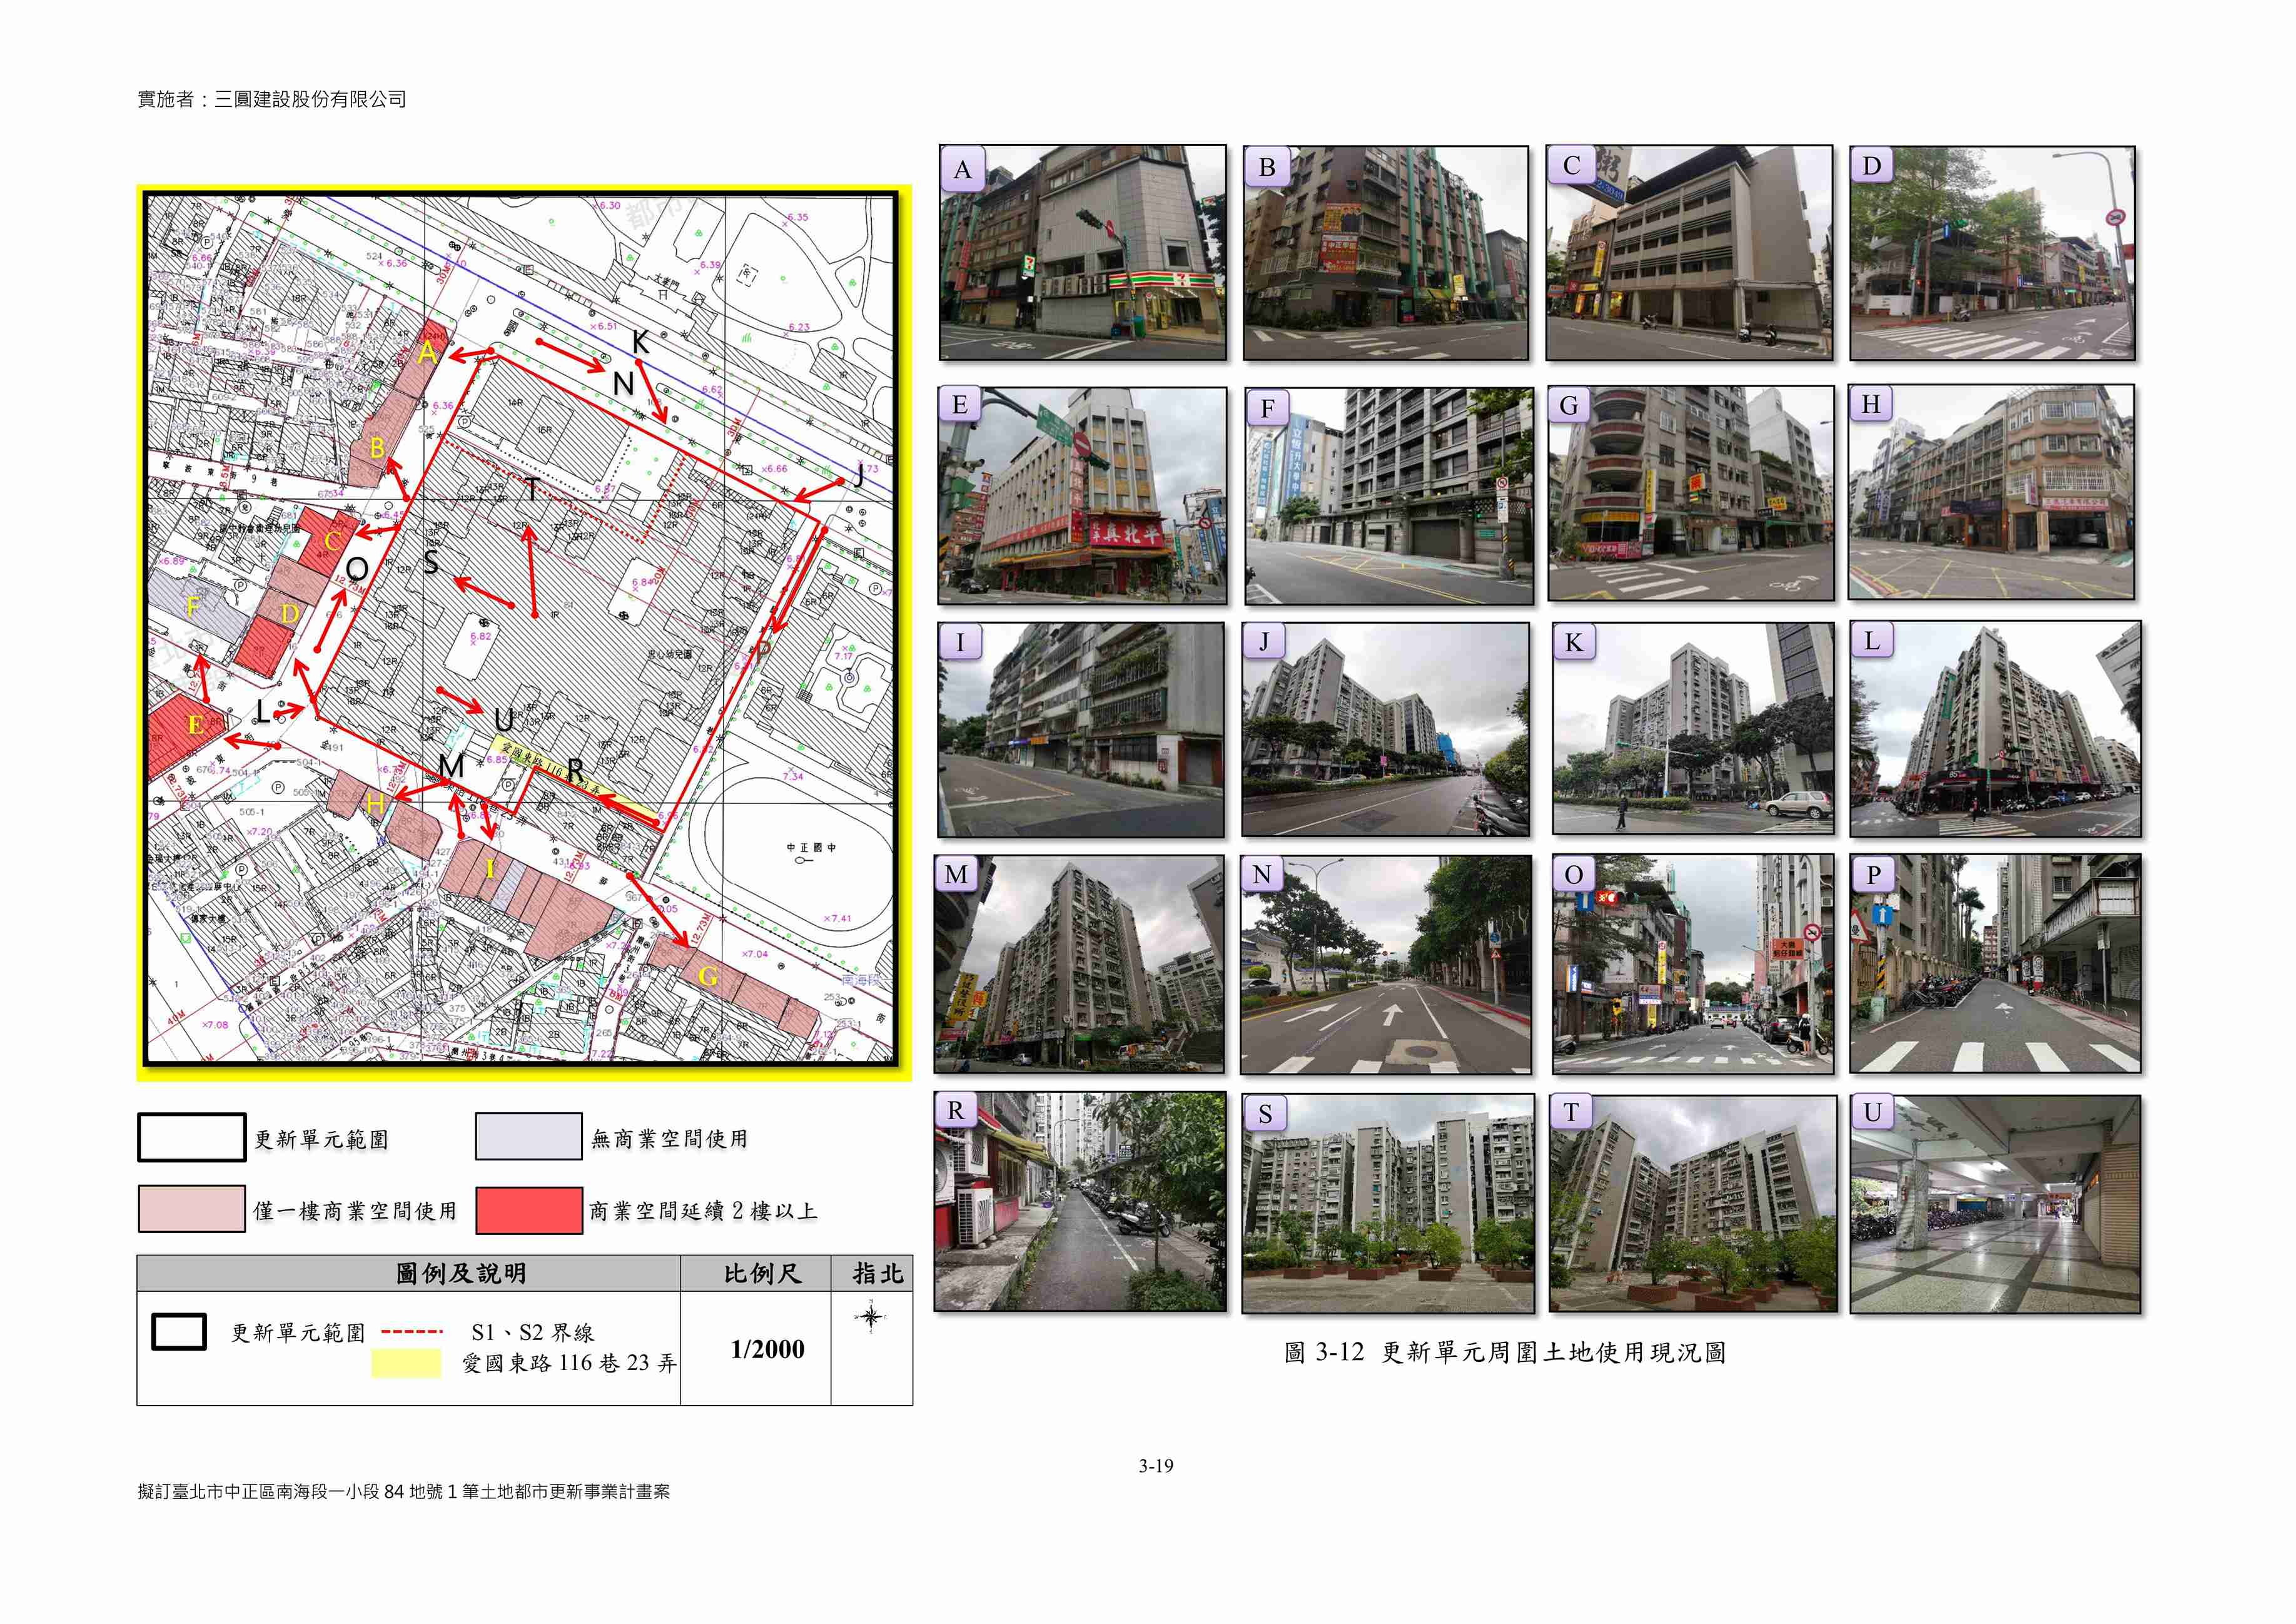Click the red commercial-space legend swatch
The image size is (2296, 1624).
(529, 1210)
